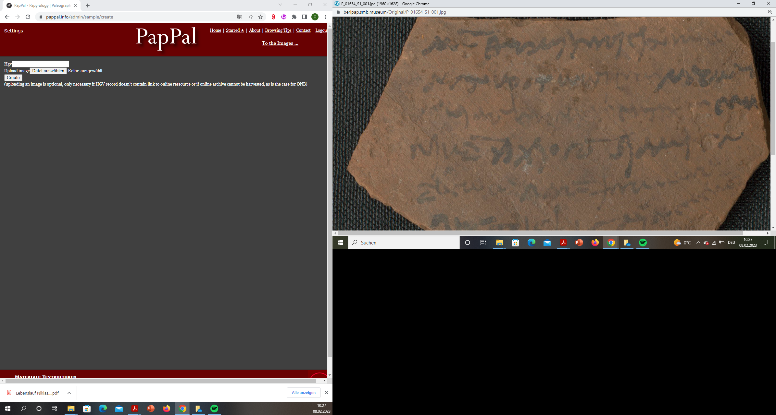Select the PapPal - Papyrology tab
The width and height of the screenshot is (776, 415).
42,6
